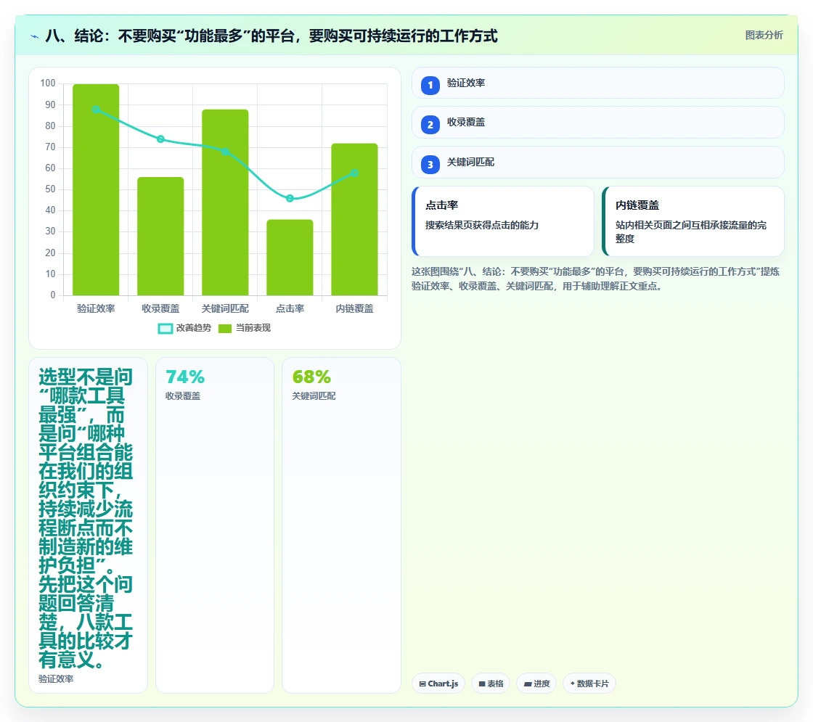Screen dimensions: 813x722
Task: Toggle the 当前表现 legend swatch
Action: [224, 328]
